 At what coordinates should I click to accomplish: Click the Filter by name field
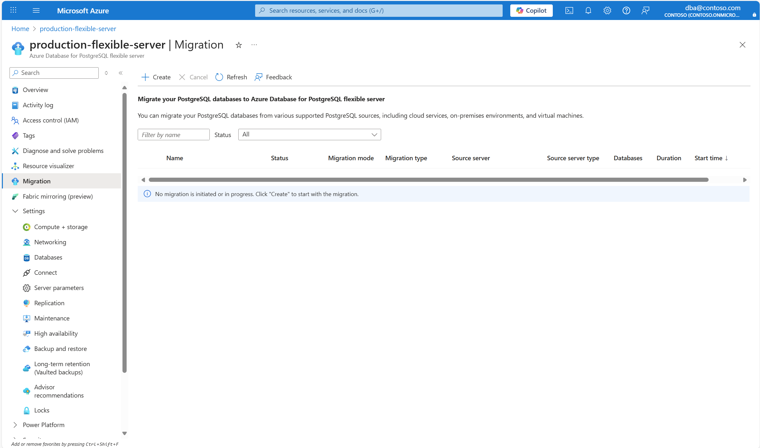coord(173,135)
